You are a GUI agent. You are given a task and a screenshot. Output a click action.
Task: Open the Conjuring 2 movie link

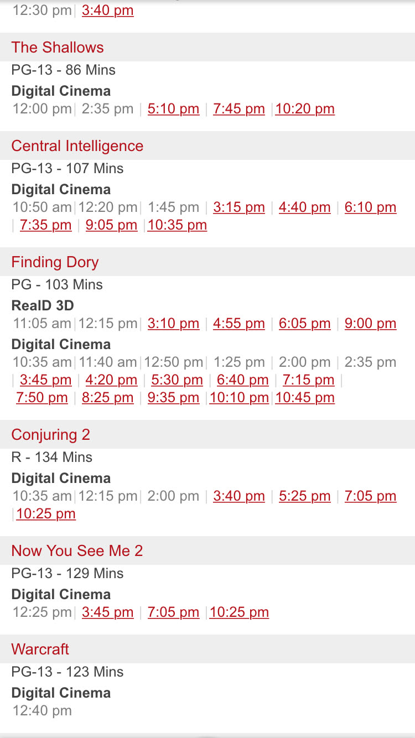(x=50, y=435)
